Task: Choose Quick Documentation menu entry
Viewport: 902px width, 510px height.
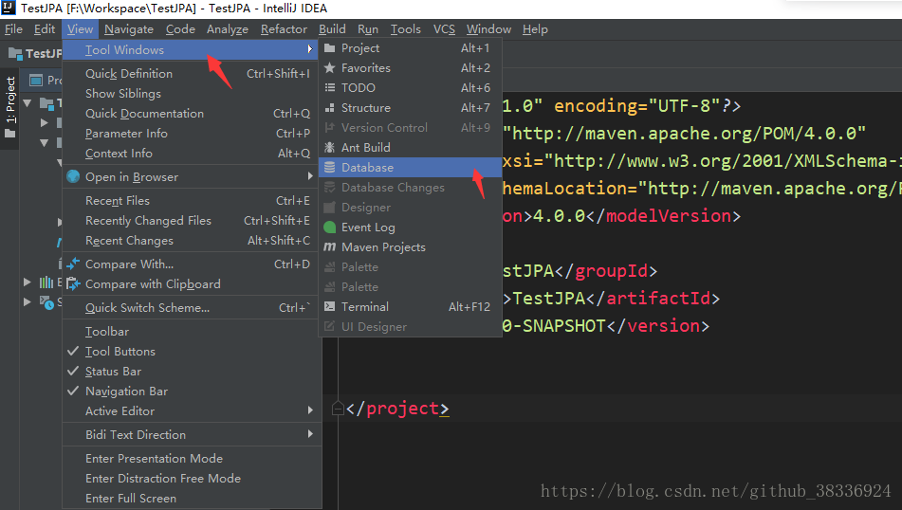Action: [x=192, y=113]
